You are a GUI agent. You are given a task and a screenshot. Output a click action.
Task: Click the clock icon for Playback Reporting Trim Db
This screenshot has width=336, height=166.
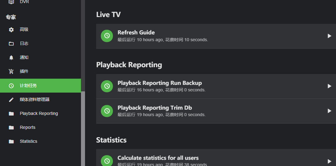point(107,111)
